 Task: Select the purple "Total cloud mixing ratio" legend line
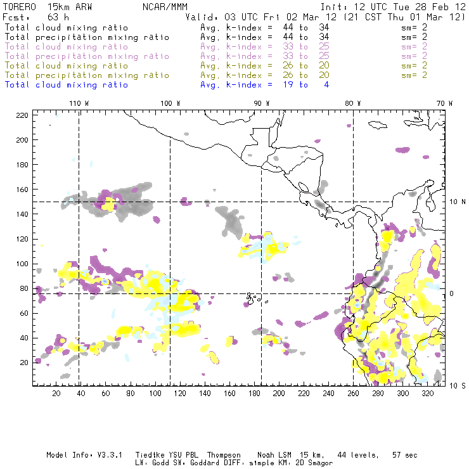67,47
